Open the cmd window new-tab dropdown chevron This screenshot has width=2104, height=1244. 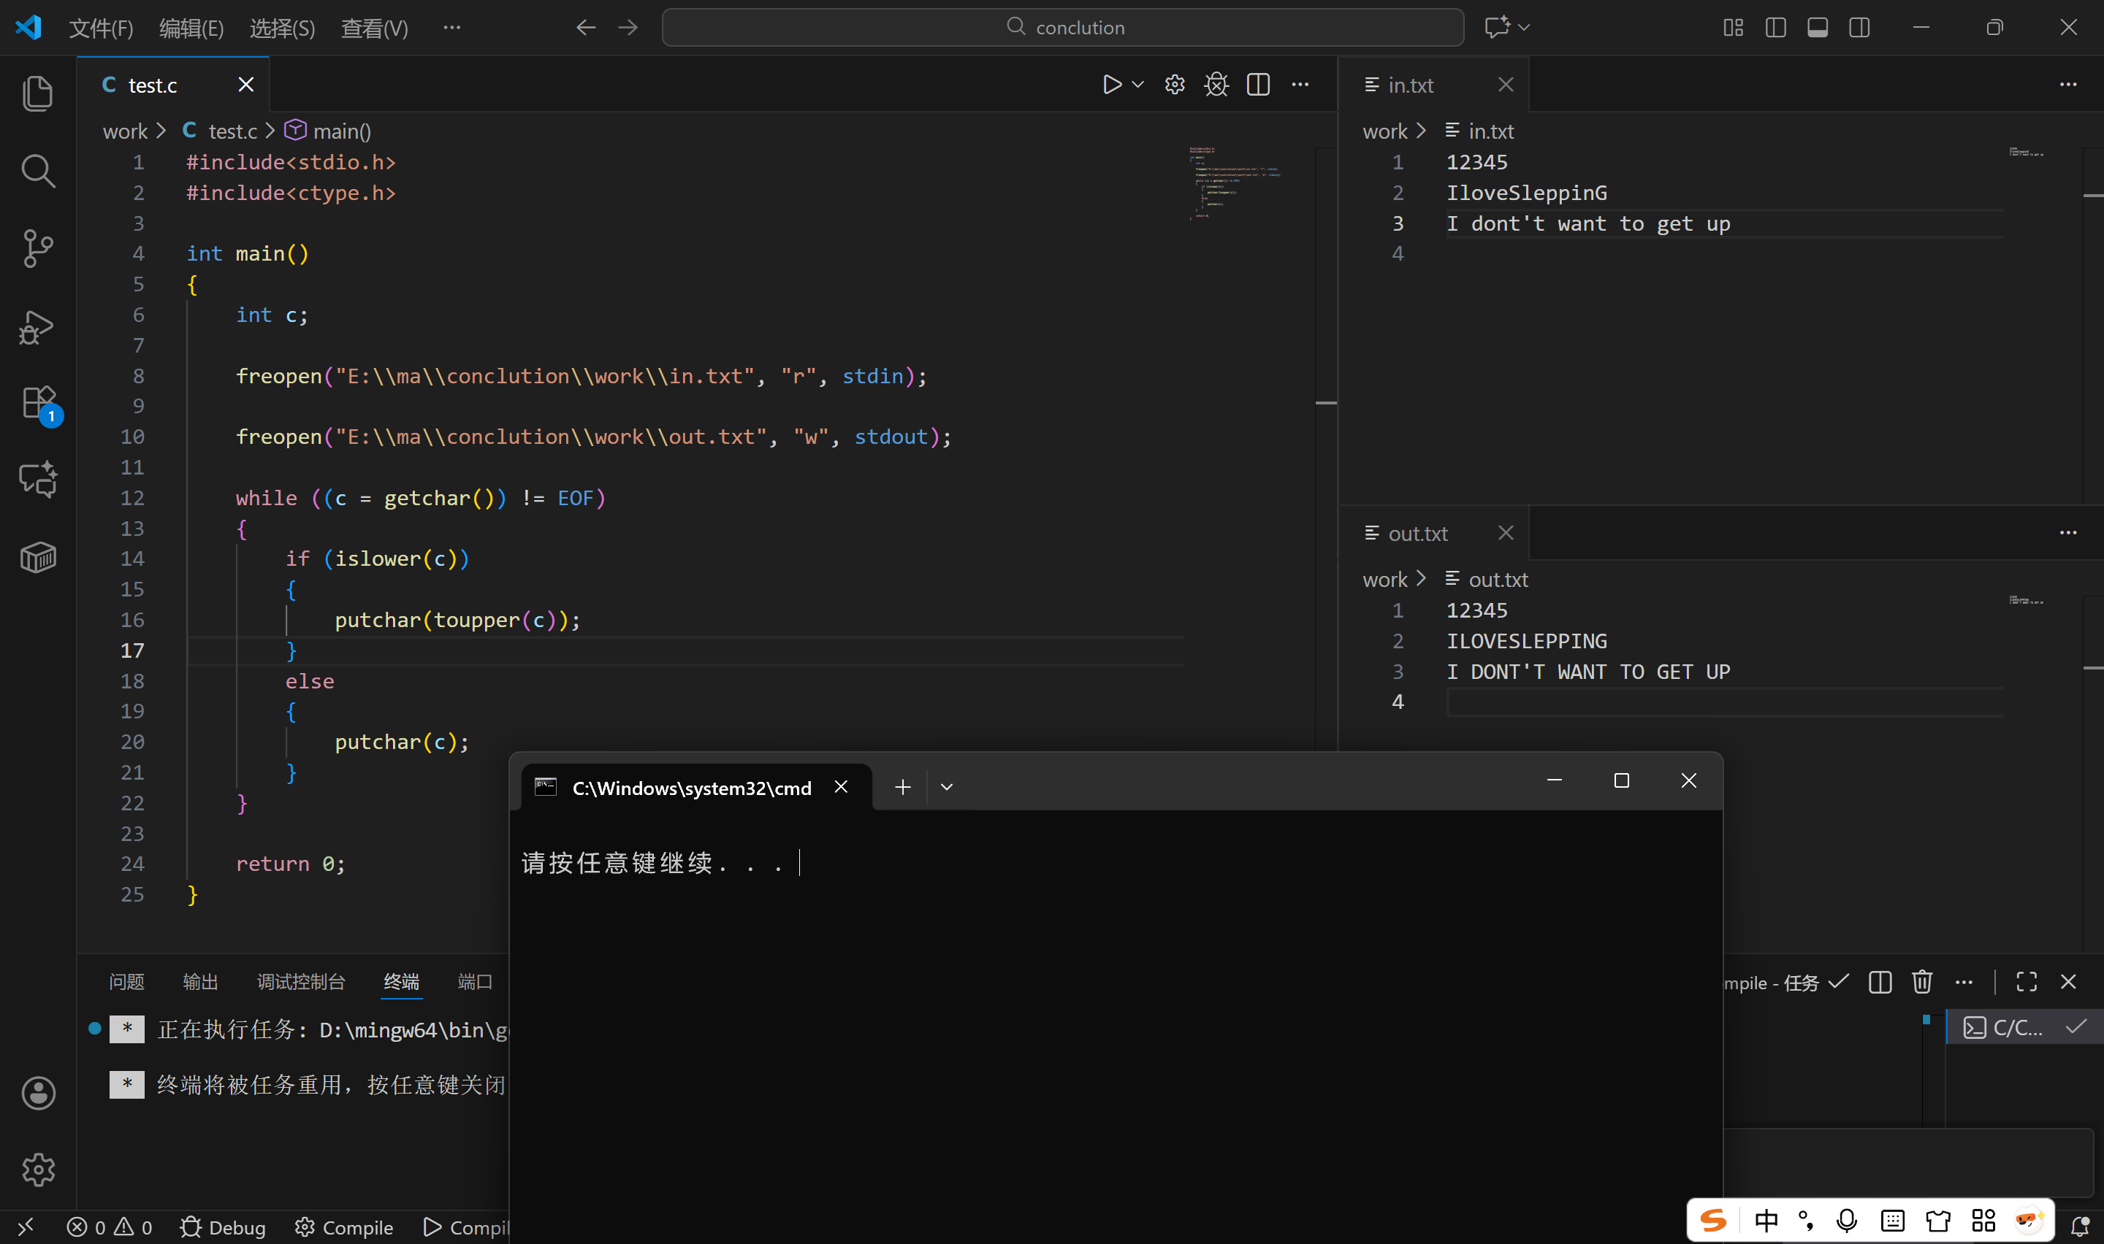947,787
